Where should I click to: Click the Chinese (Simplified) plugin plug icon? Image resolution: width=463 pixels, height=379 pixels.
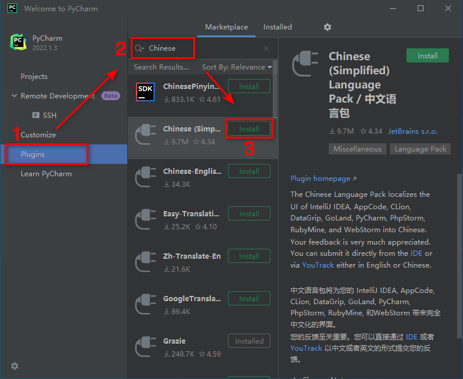point(145,134)
